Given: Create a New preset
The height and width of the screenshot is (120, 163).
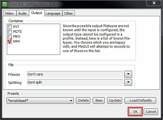Looking at the screenshot, I should tap(99, 100).
